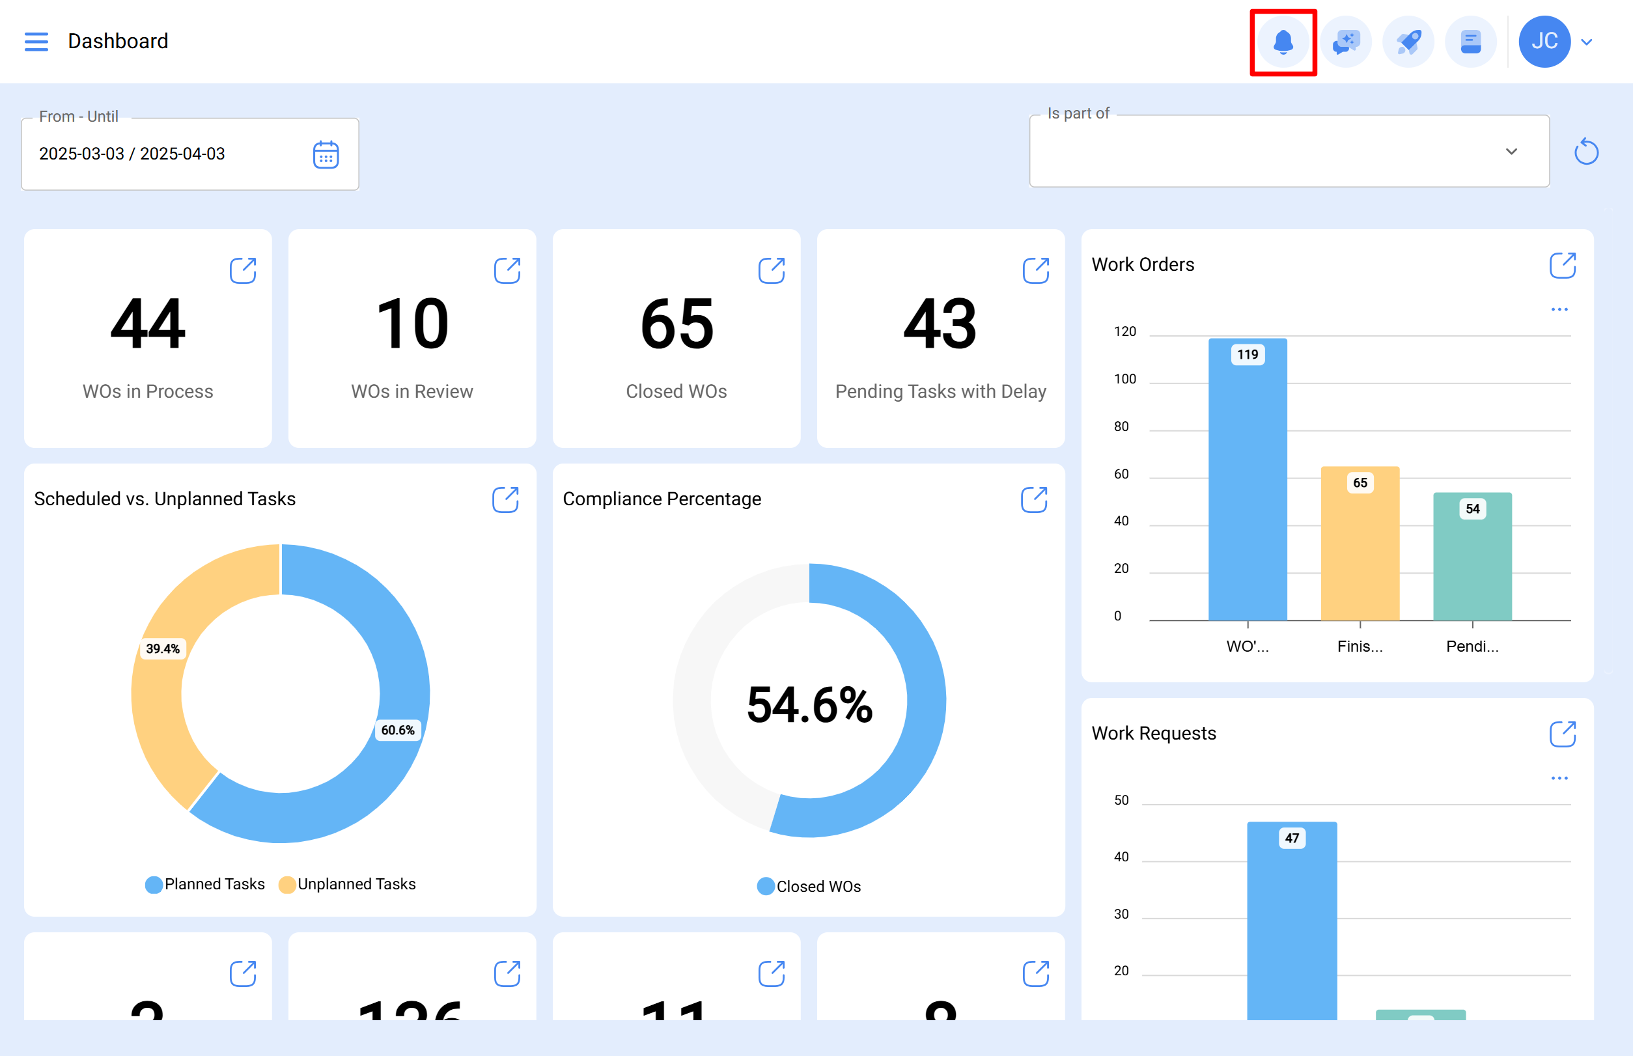The height and width of the screenshot is (1056, 1633).
Task: Open Scheduled vs. Unplanned Tasks details
Action: click(x=505, y=500)
